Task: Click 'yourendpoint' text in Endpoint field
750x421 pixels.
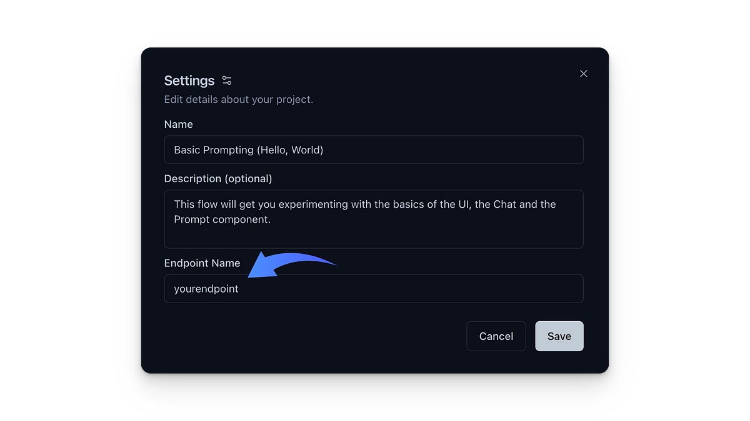Action: pyautogui.click(x=206, y=289)
